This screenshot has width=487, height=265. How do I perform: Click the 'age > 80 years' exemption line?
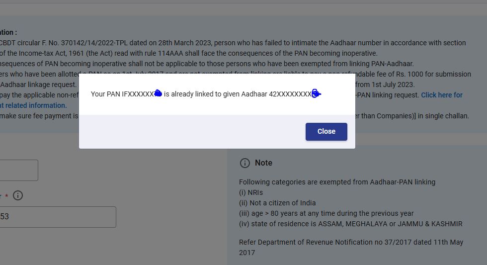[326, 213]
